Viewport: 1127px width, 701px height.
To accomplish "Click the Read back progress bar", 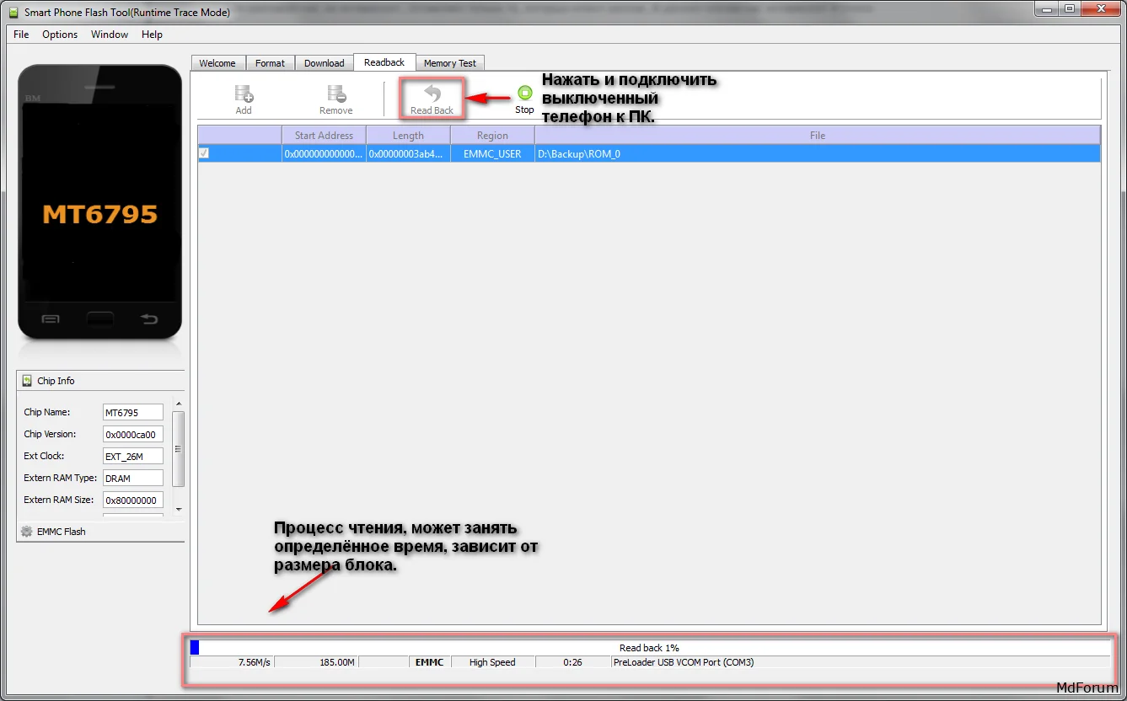I will tap(649, 648).
